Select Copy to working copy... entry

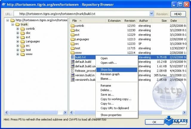116,99
